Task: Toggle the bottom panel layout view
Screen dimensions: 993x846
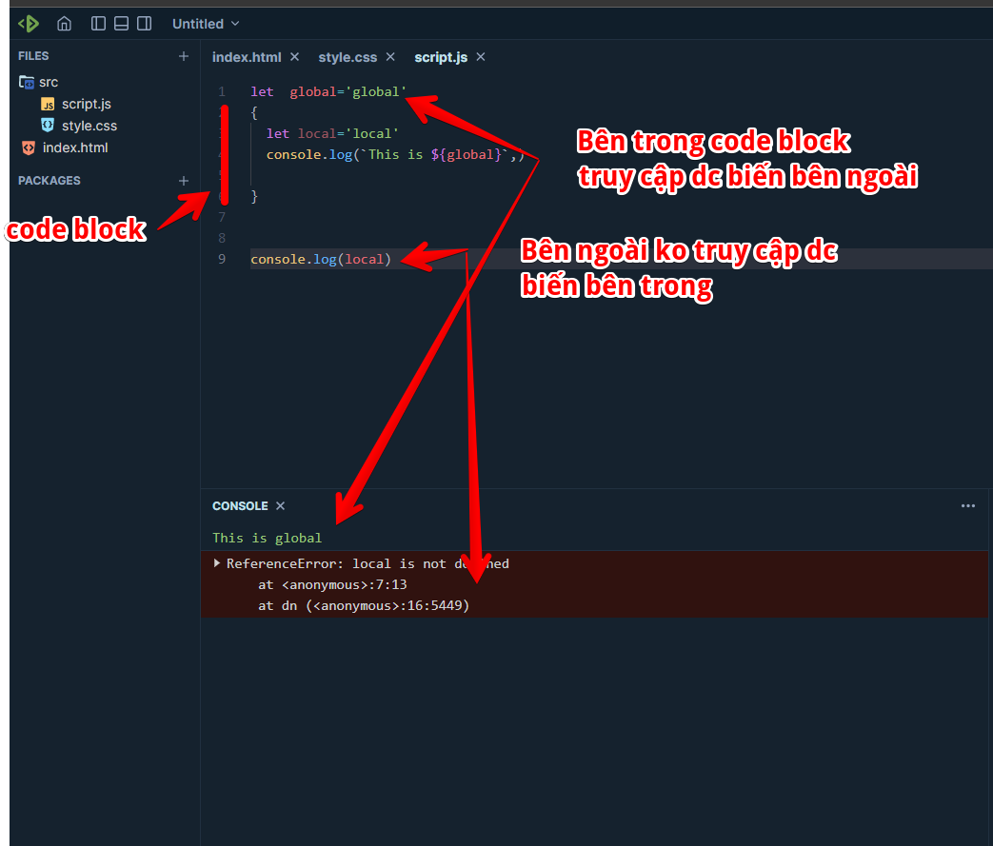Action: point(121,23)
